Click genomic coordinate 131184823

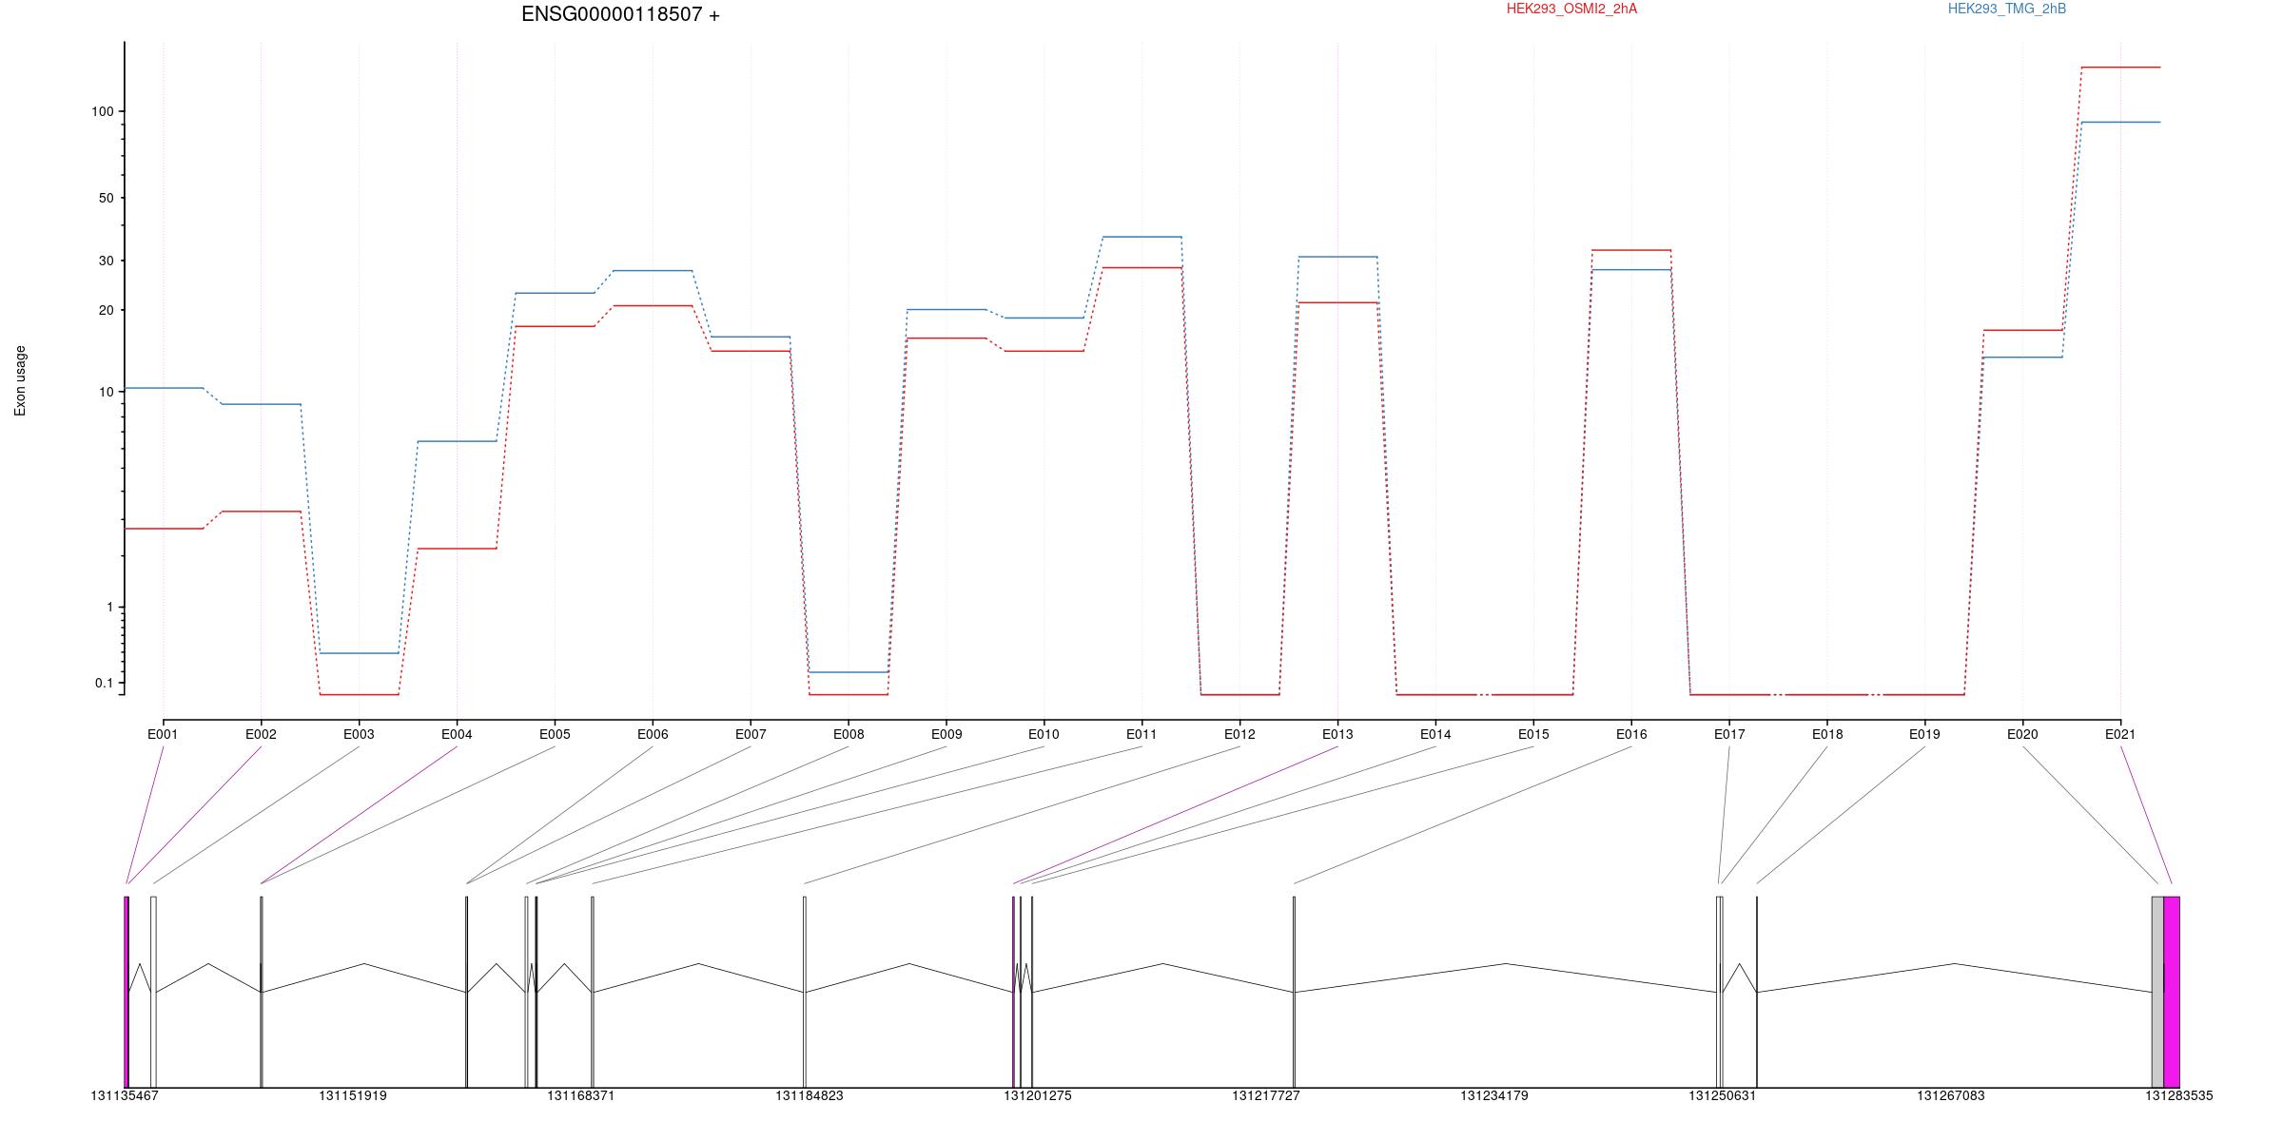(810, 1095)
